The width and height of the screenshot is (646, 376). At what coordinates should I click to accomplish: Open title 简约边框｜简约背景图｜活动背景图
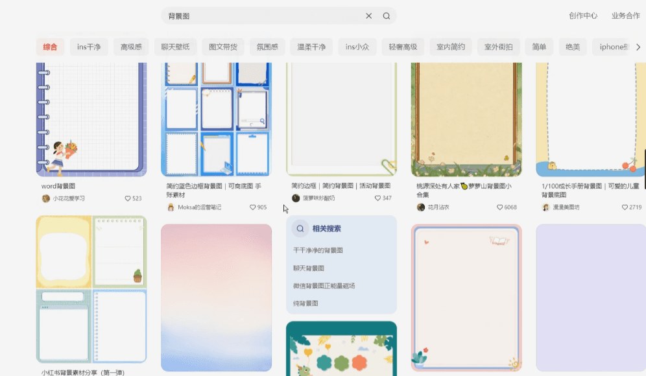[341, 186]
